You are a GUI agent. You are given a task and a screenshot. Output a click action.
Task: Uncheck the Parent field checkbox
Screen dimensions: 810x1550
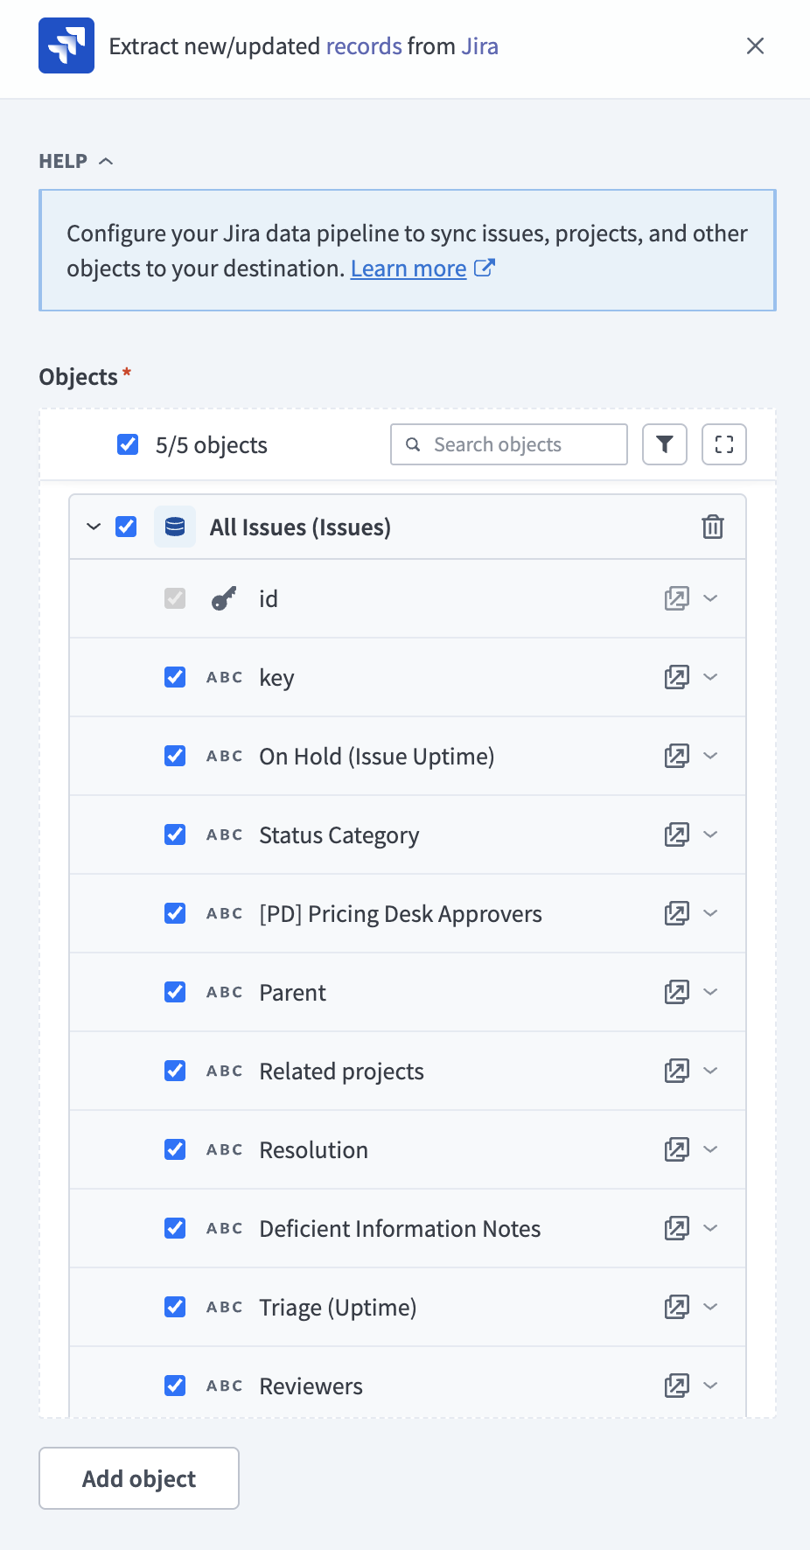175,992
